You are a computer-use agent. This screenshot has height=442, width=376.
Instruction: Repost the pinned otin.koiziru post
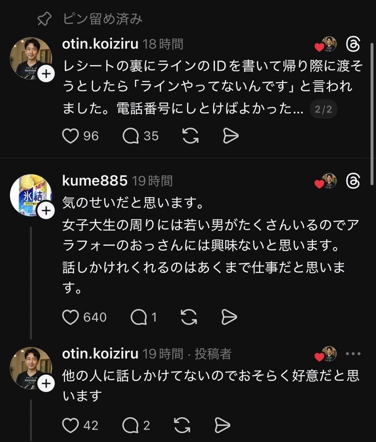[x=190, y=136]
